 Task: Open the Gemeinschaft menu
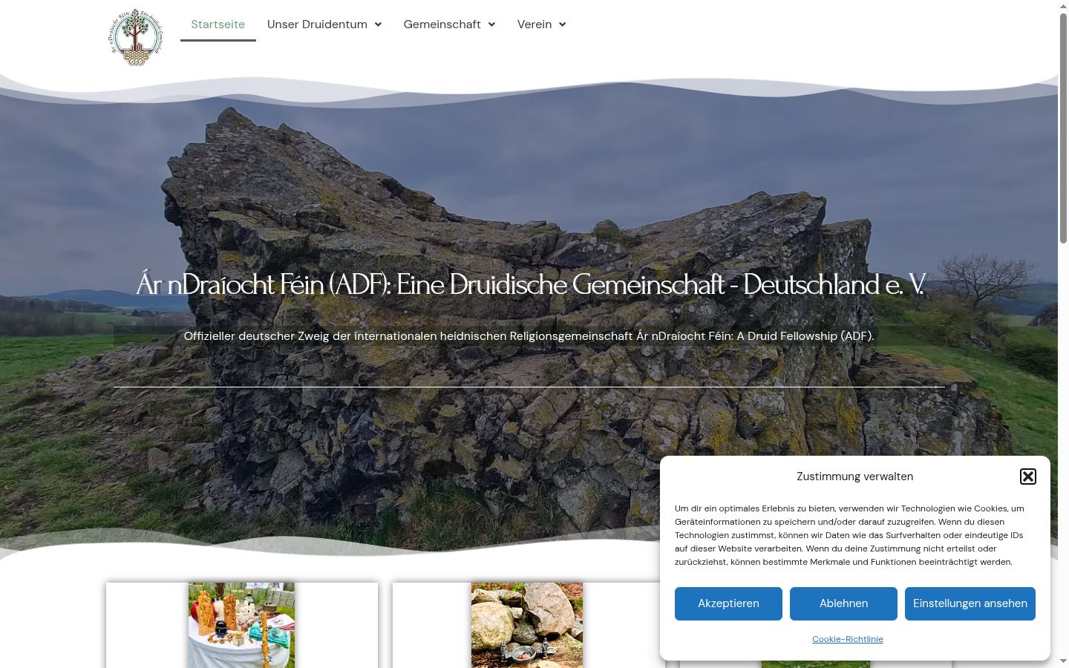coord(442,24)
